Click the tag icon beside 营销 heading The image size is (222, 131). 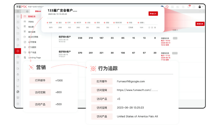click(x=31, y=68)
